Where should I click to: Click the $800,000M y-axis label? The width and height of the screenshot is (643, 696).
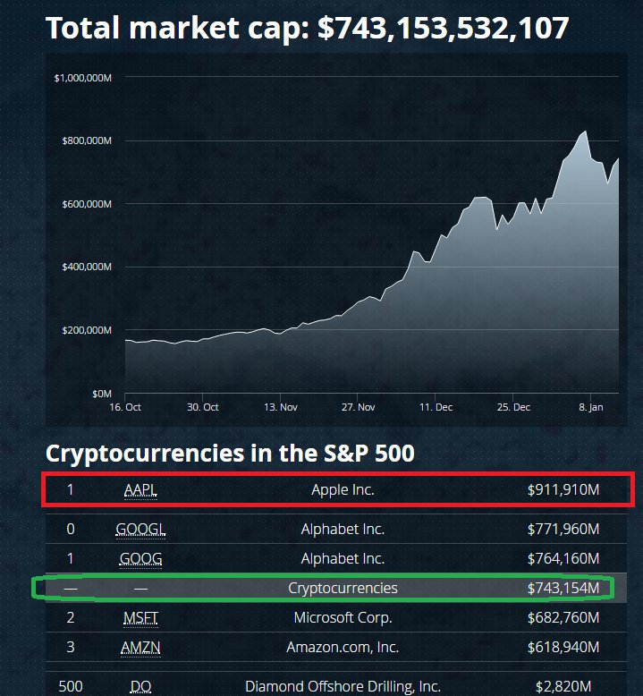tap(87, 140)
